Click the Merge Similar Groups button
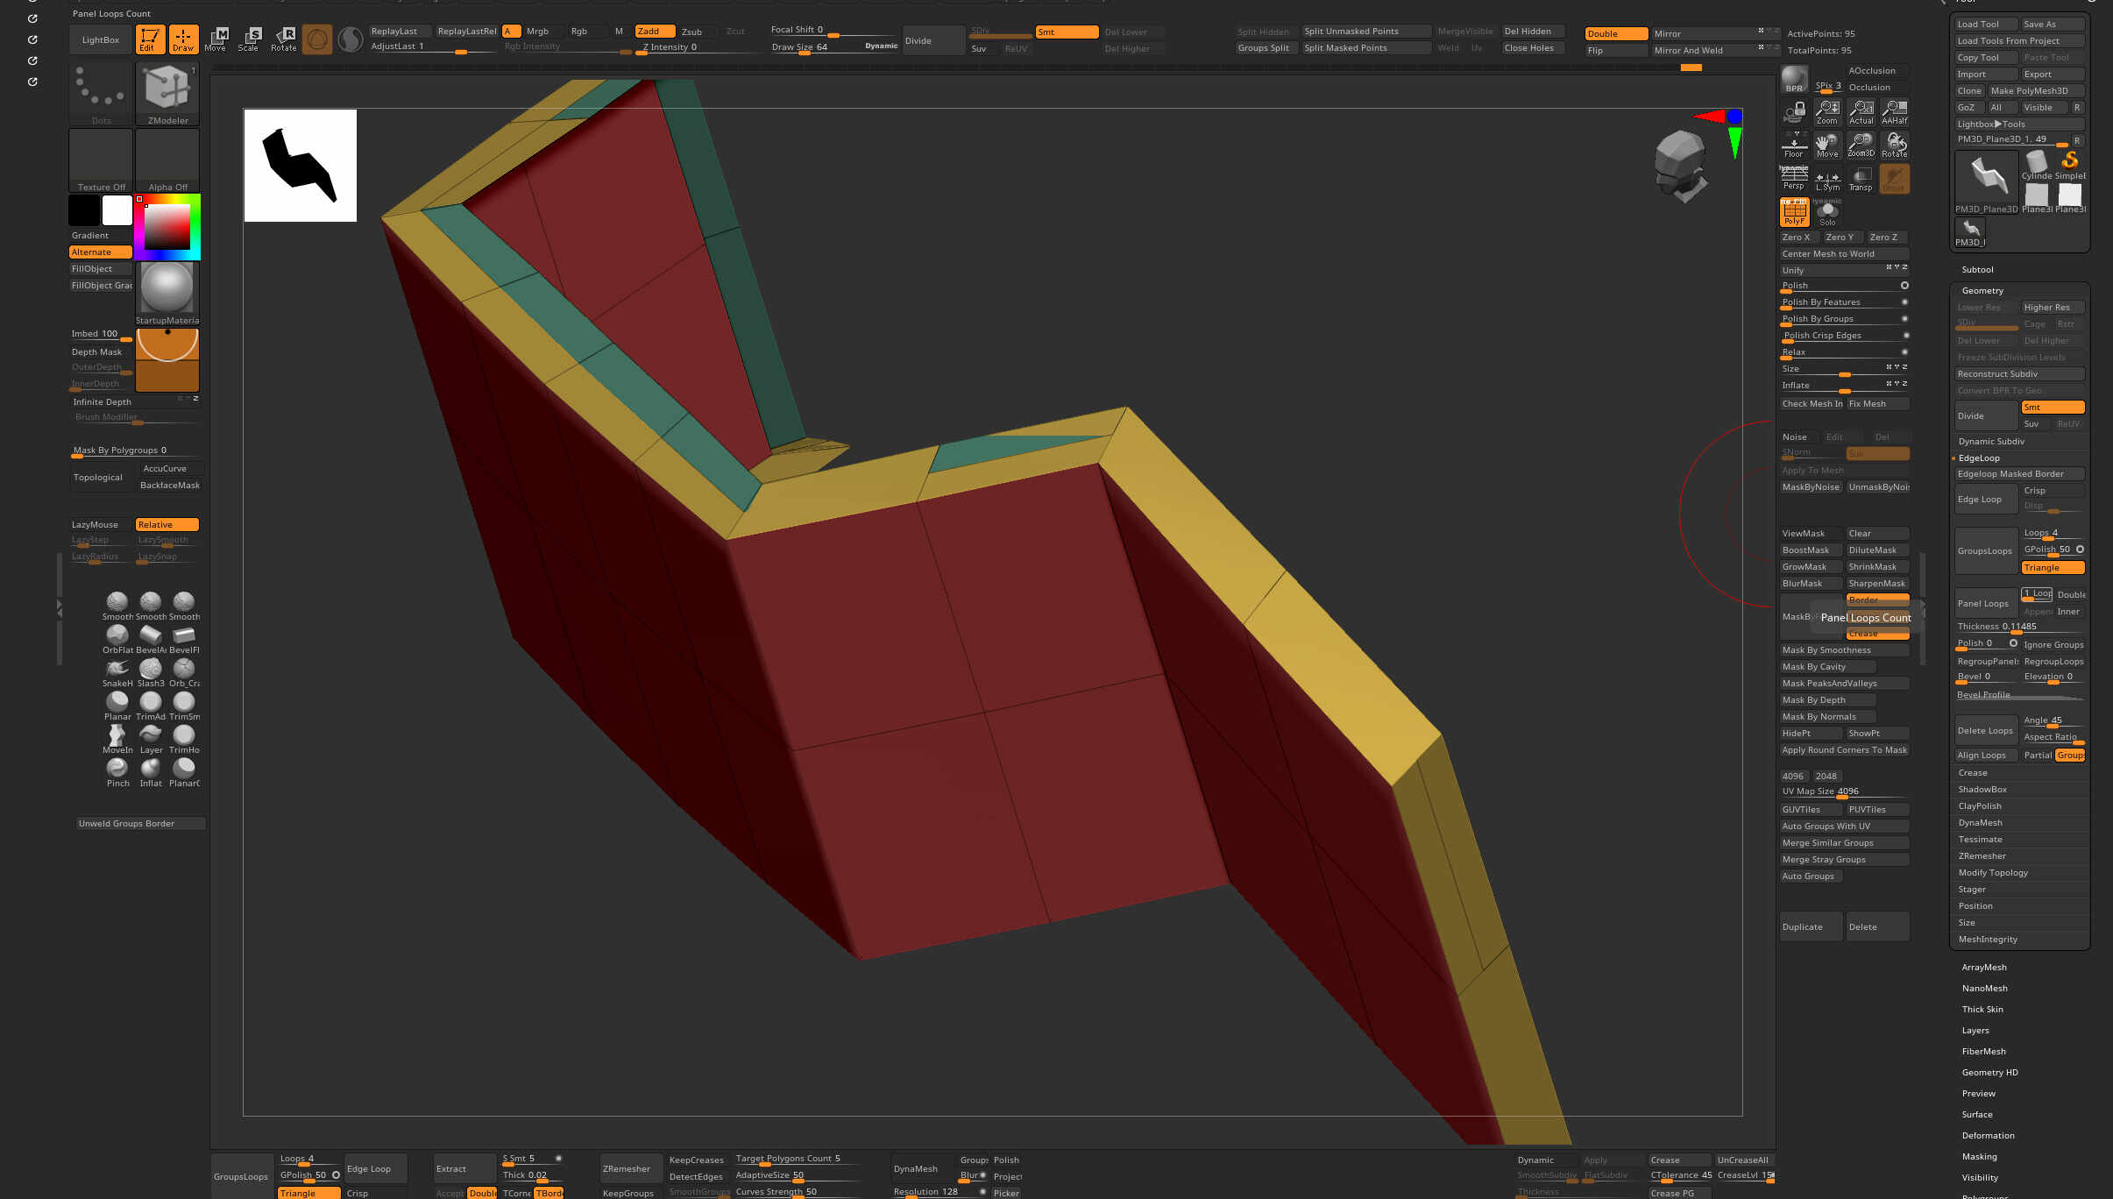 [x=1828, y=843]
